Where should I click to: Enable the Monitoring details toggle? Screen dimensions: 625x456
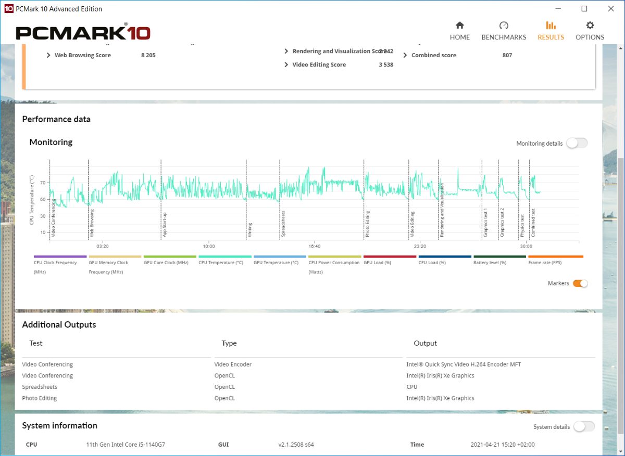(577, 144)
